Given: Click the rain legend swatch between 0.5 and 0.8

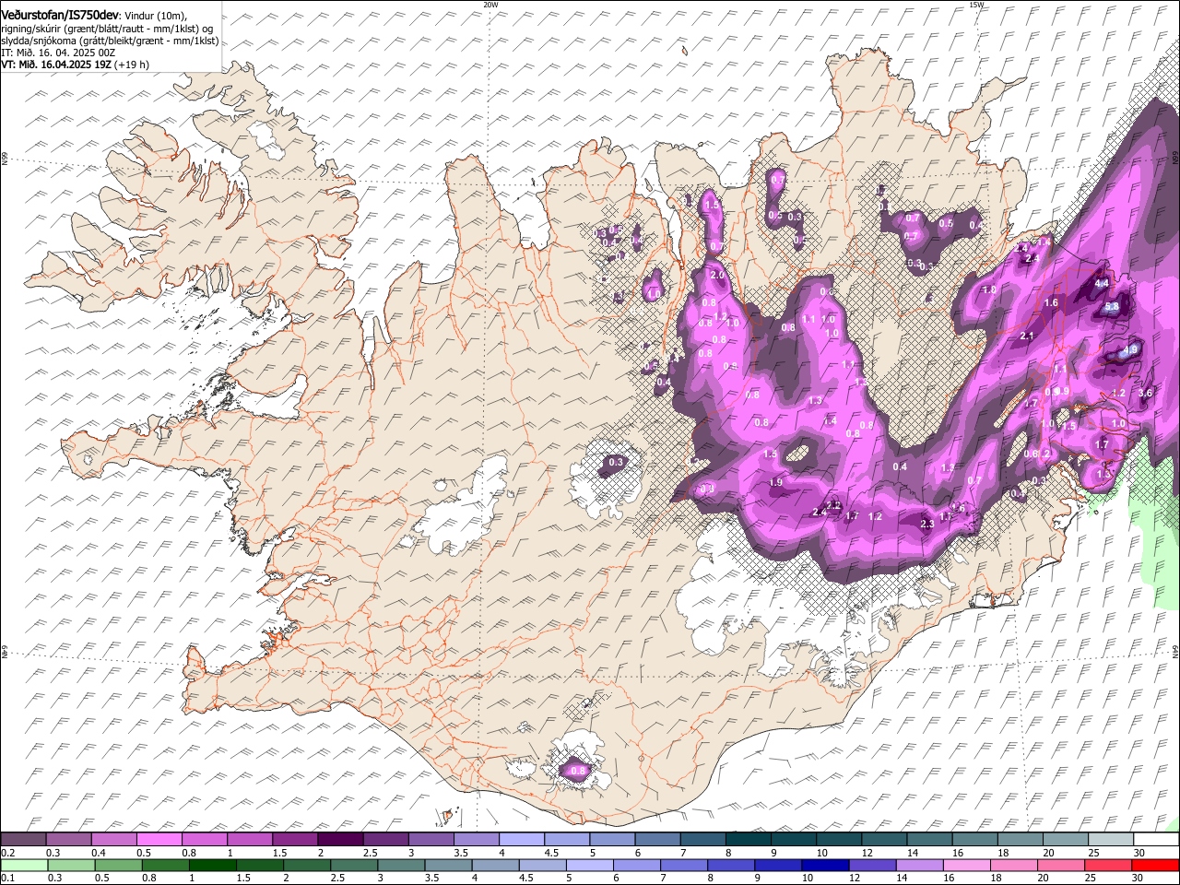Looking at the screenshot, I should (118, 865).
